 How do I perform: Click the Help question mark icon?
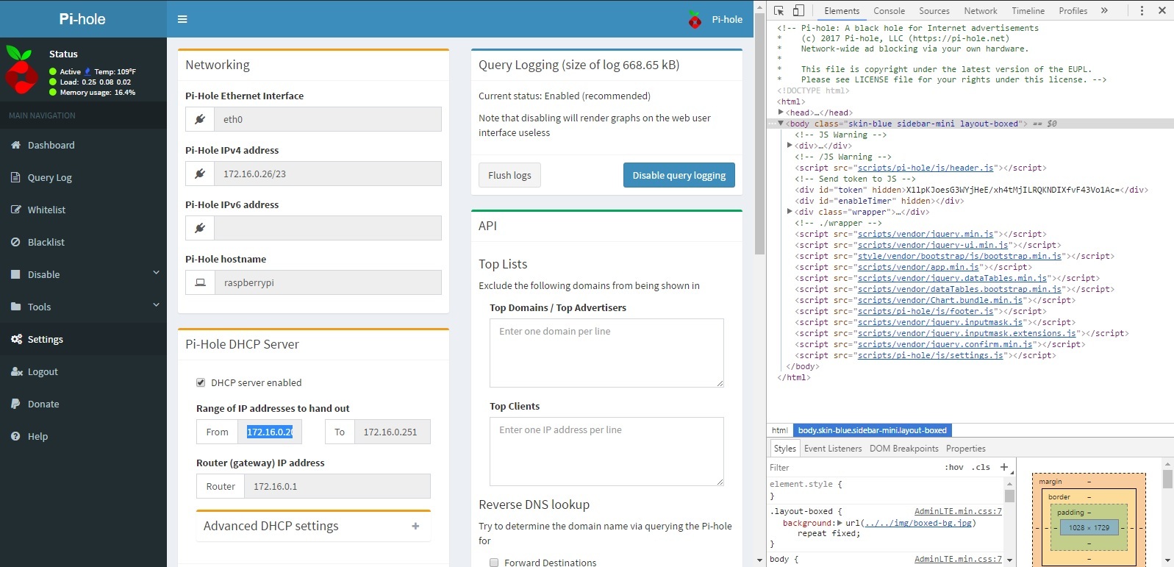pos(15,436)
